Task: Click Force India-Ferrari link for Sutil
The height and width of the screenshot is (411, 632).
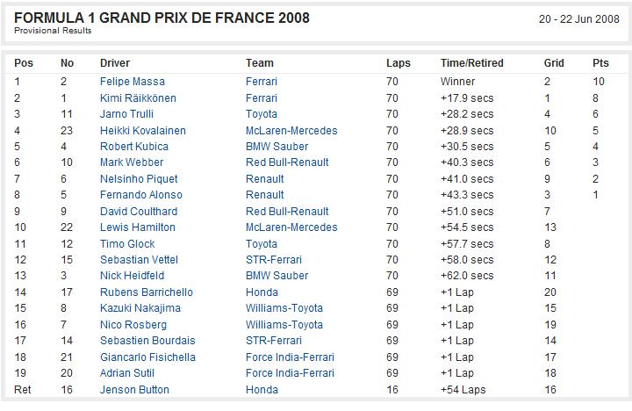Action: pyautogui.click(x=290, y=373)
